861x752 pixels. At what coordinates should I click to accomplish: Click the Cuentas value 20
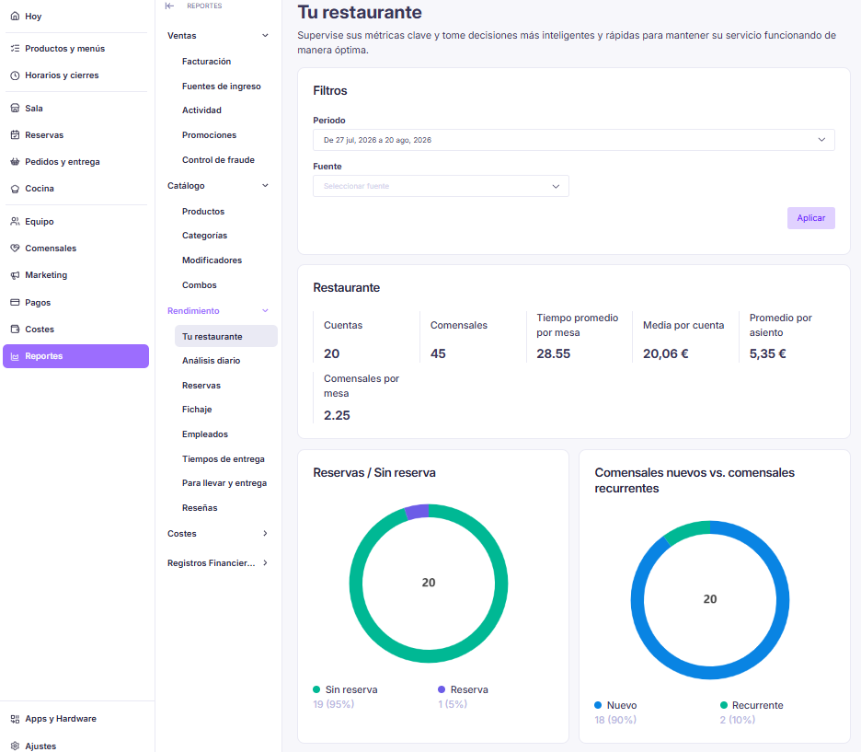coord(332,353)
